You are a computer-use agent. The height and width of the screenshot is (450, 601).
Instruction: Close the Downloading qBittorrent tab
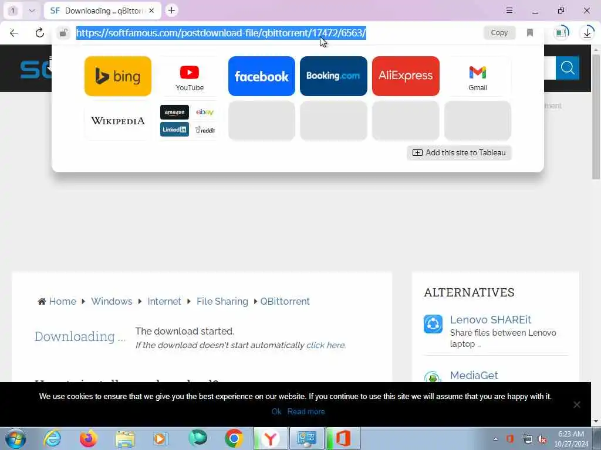[151, 11]
